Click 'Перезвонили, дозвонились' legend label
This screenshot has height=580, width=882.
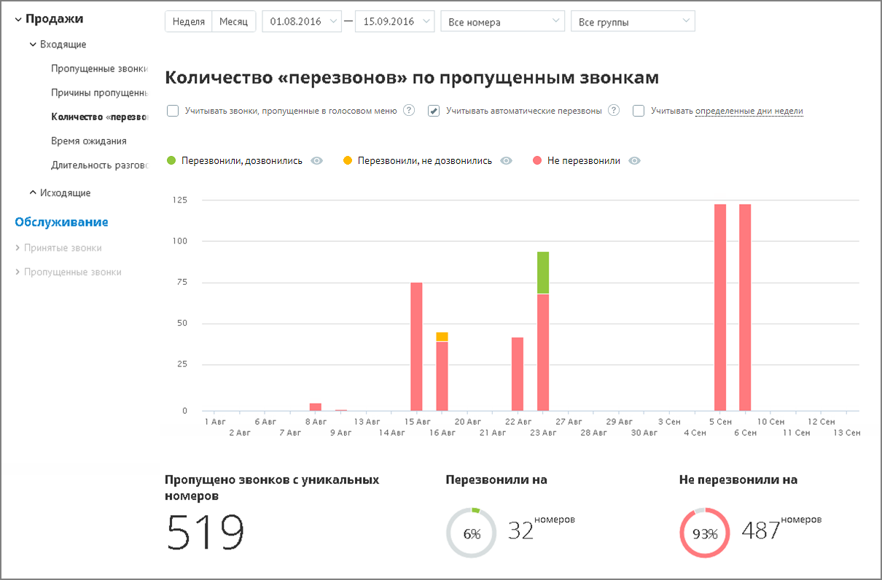point(242,161)
